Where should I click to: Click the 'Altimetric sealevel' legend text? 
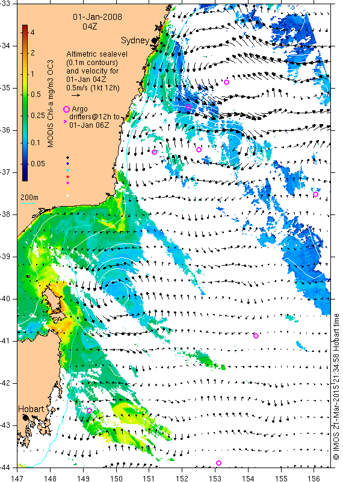point(97,54)
